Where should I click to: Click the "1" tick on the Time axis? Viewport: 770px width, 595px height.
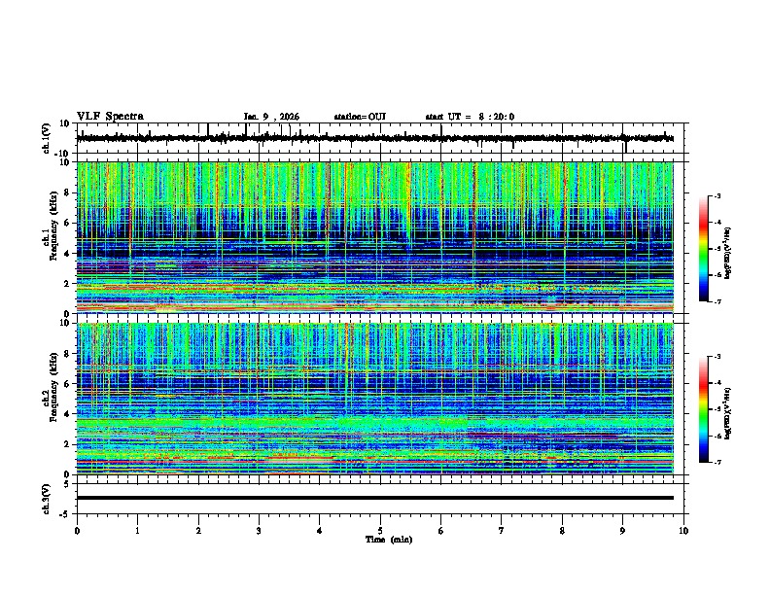click(137, 531)
